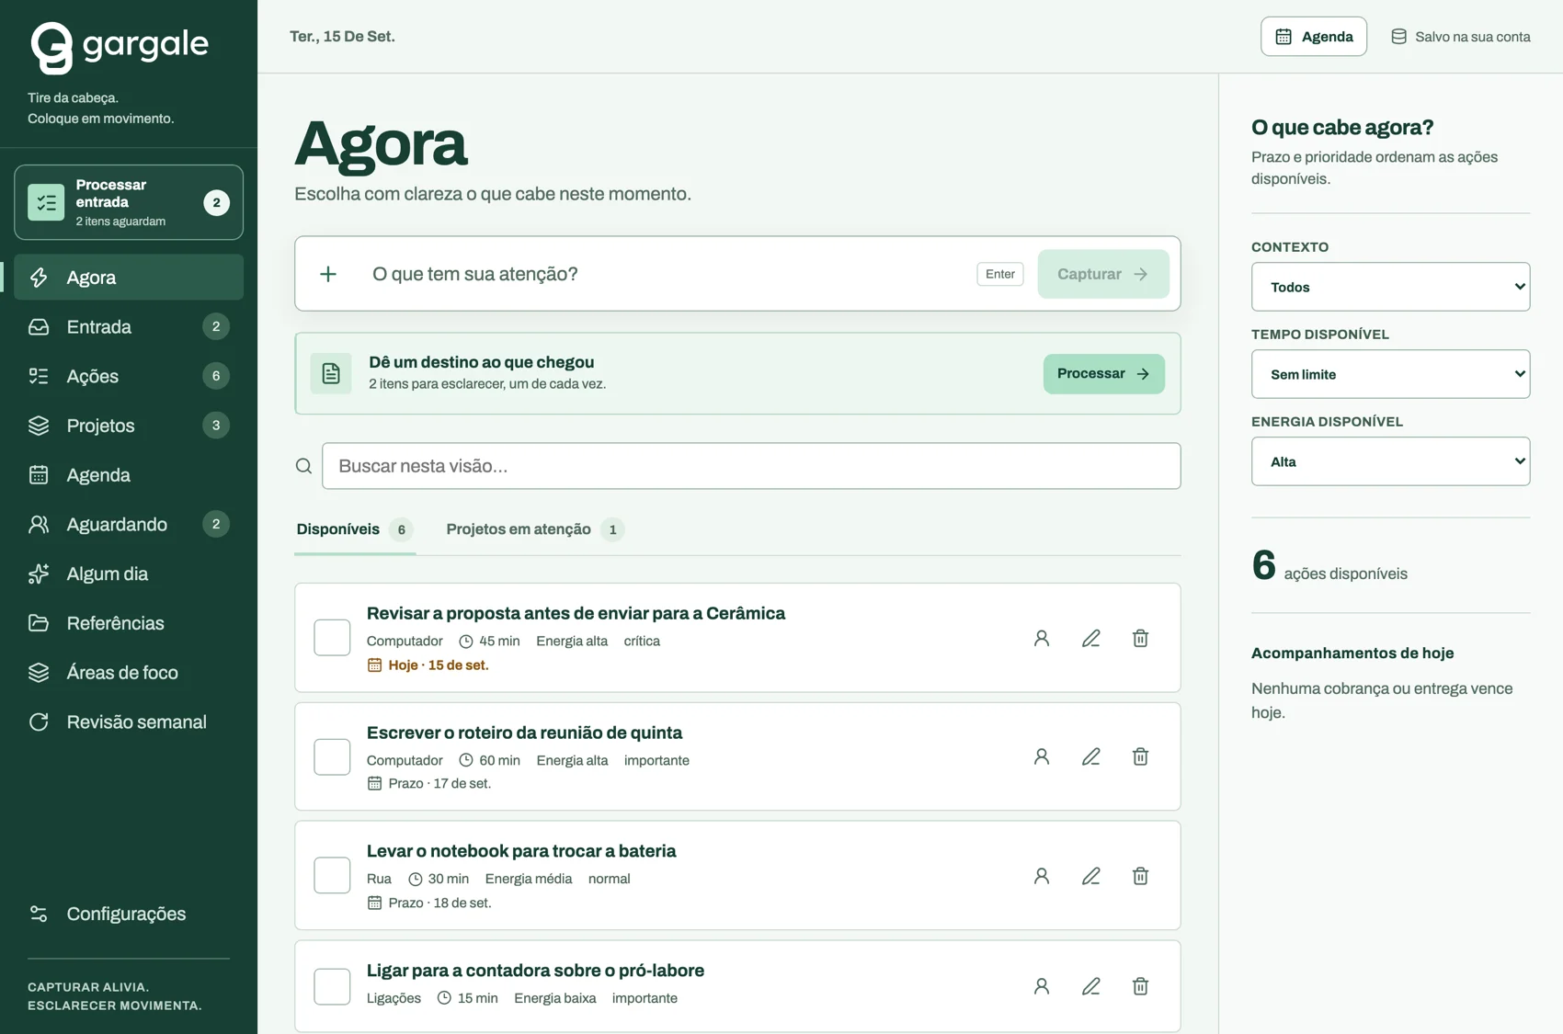Open Ações in the sidebar
The width and height of the screenshot is (1563, 1034).
click(x=129, y=376)
